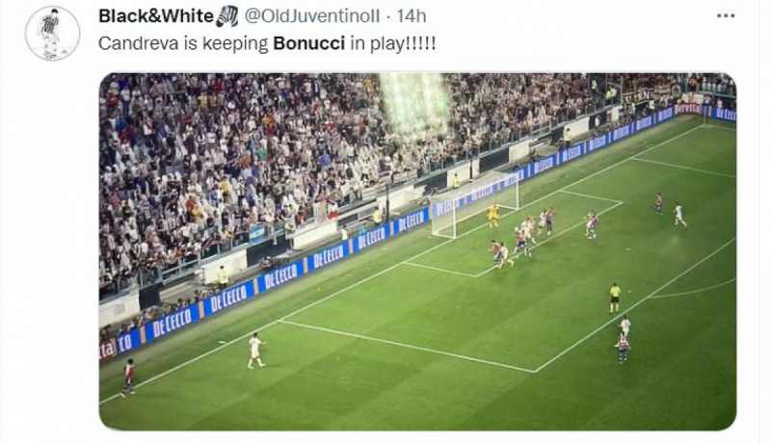771x443 pixels.
Task: Click the Black&White profile avatar picture
Action: click(x=53, y=34)
